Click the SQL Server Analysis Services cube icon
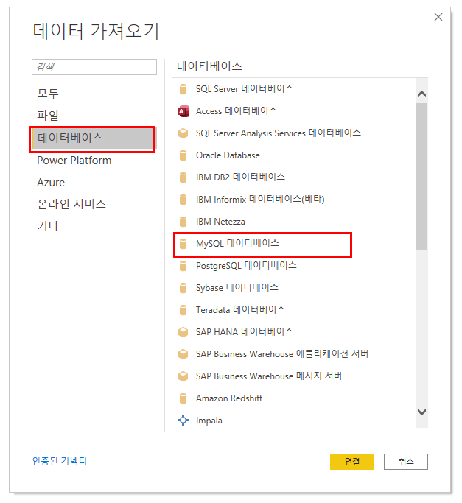Screen dimensions: 462x503 click(x=183, y=133)
